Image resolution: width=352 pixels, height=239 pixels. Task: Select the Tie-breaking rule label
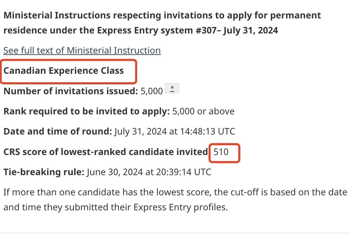44,172
